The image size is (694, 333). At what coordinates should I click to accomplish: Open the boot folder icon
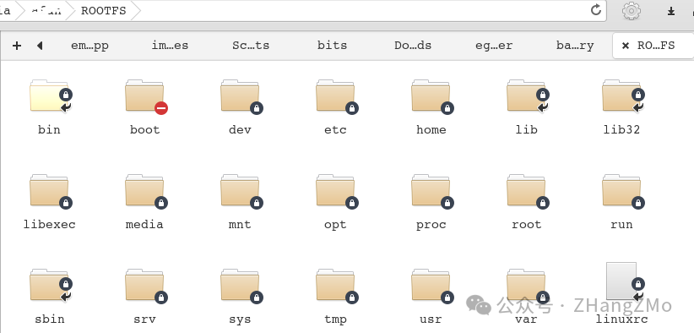pos(144,96)
